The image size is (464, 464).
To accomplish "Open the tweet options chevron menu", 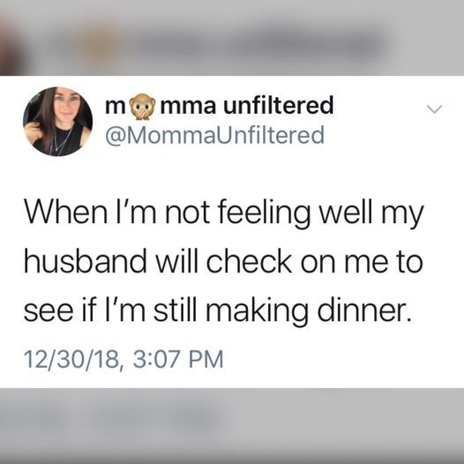I will (x=434, y=109).
